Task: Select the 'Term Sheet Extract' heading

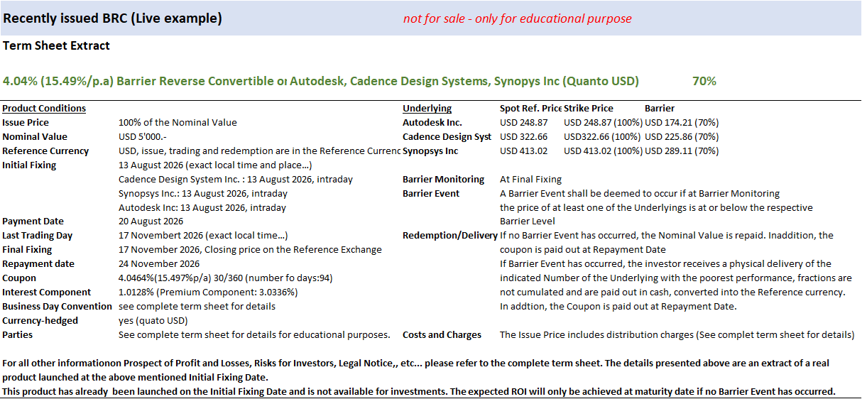Action: coord(56,45)
